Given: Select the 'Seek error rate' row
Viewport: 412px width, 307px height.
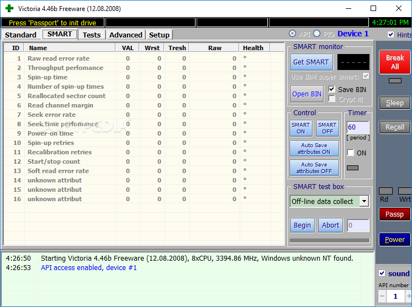Looking at the screenshot, I should coord(144,115).
